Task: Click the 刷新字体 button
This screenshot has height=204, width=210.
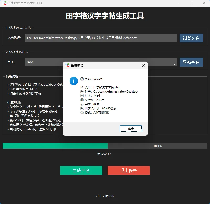Action: 191,62
